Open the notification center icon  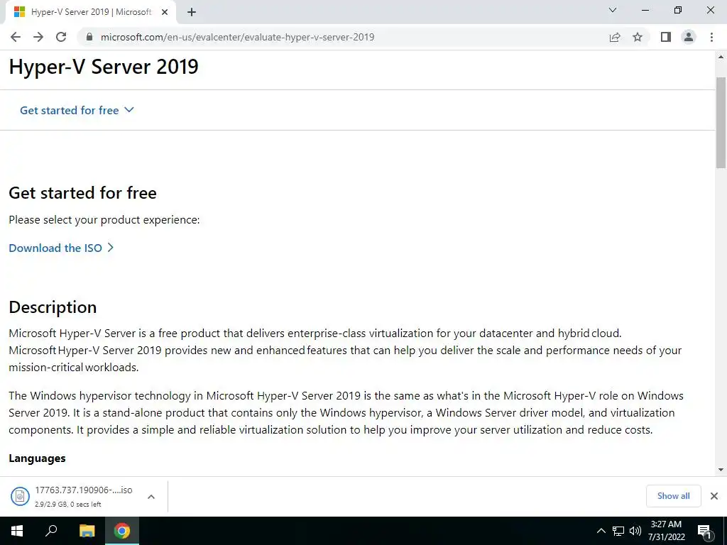[x=704, y=532]
